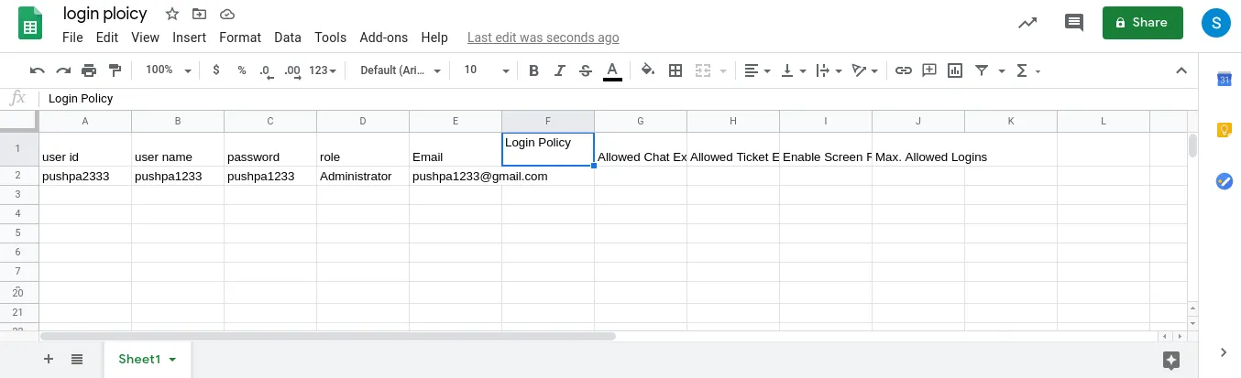Click the Undo icon

tap(38, 70)
